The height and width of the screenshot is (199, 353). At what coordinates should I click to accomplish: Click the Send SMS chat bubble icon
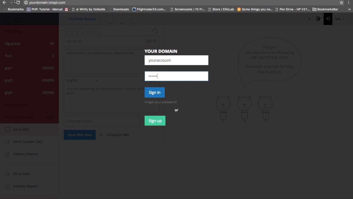pyautogui.click(x=7, y=130)
